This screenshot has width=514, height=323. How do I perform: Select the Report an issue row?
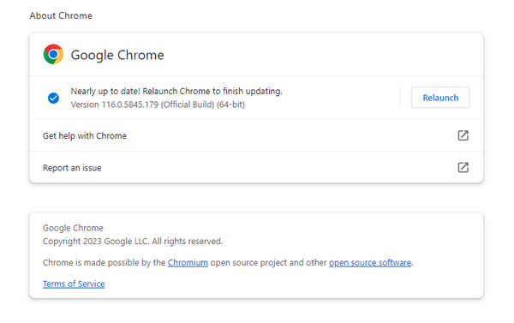pyautogui.click(x=256, y=168)
